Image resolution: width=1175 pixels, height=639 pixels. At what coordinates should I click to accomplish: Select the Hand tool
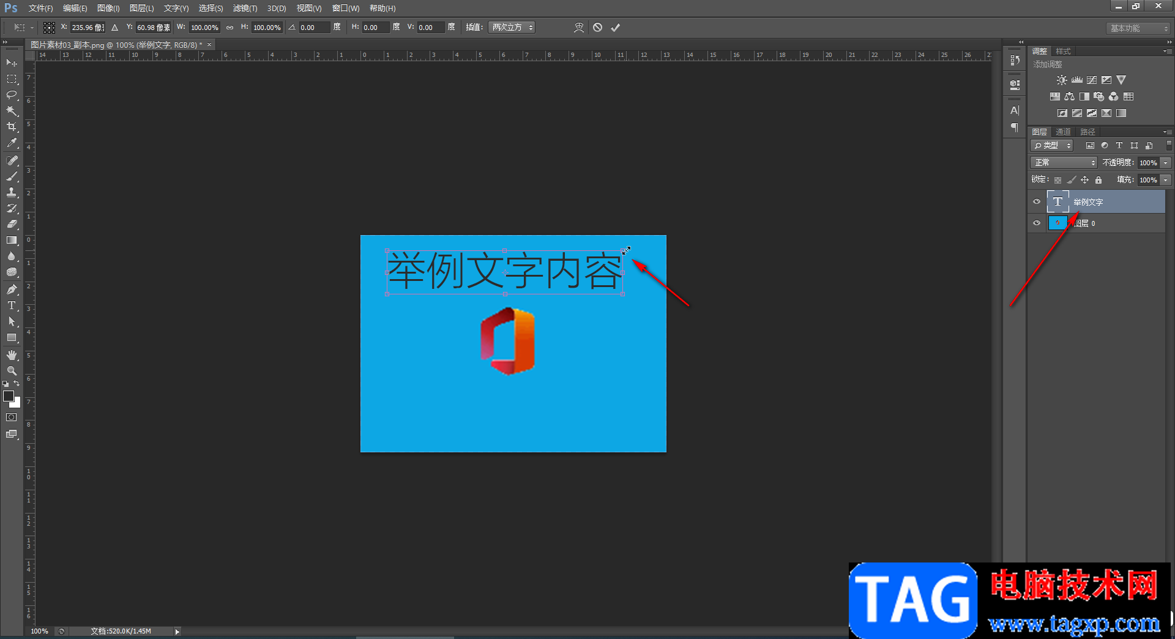tap(12, 355)
